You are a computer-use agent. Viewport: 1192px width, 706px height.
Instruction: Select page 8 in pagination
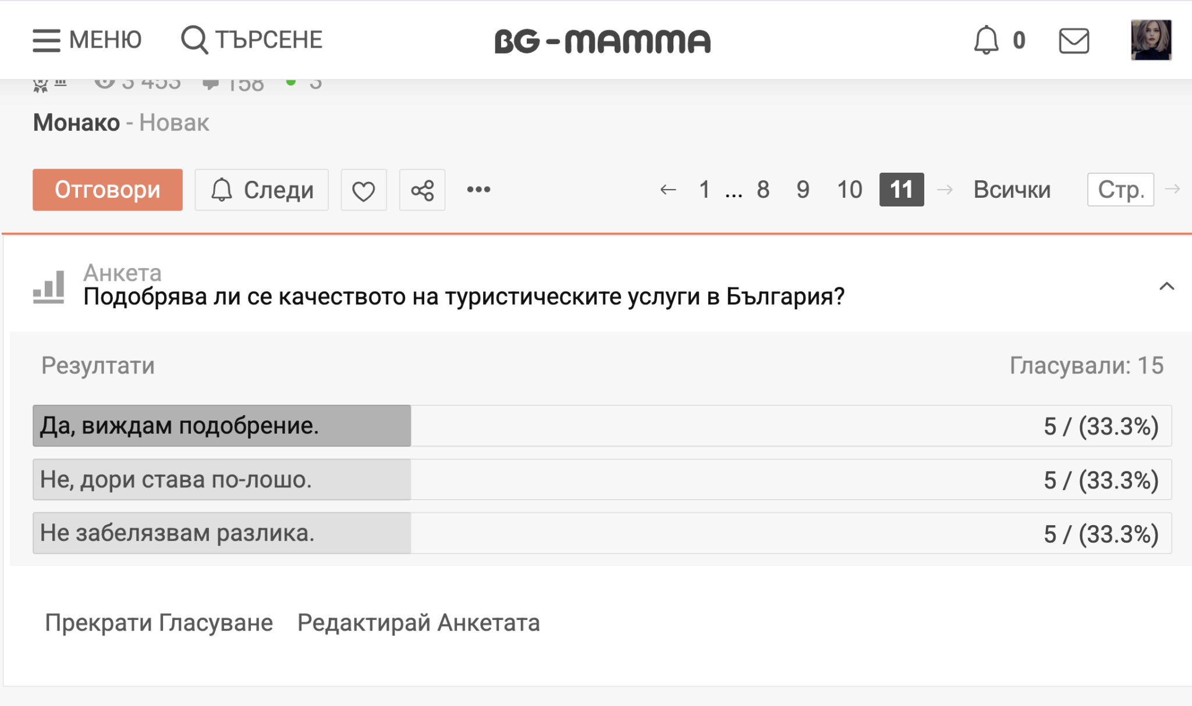762,190
